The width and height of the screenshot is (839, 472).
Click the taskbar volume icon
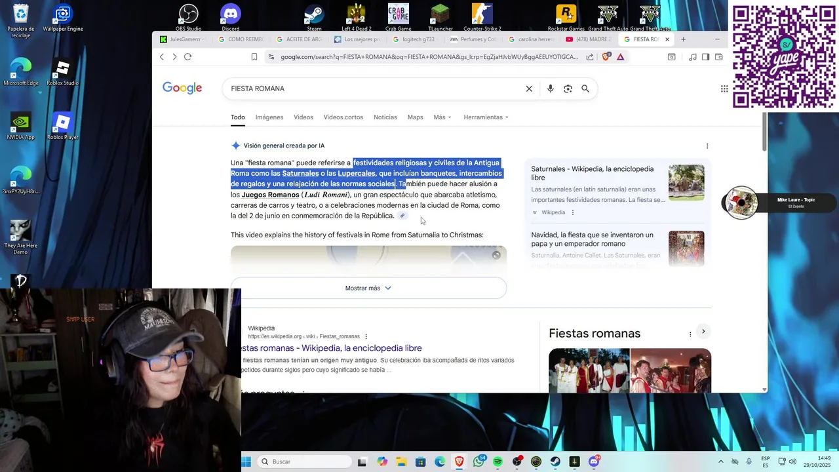pos(792,462)
